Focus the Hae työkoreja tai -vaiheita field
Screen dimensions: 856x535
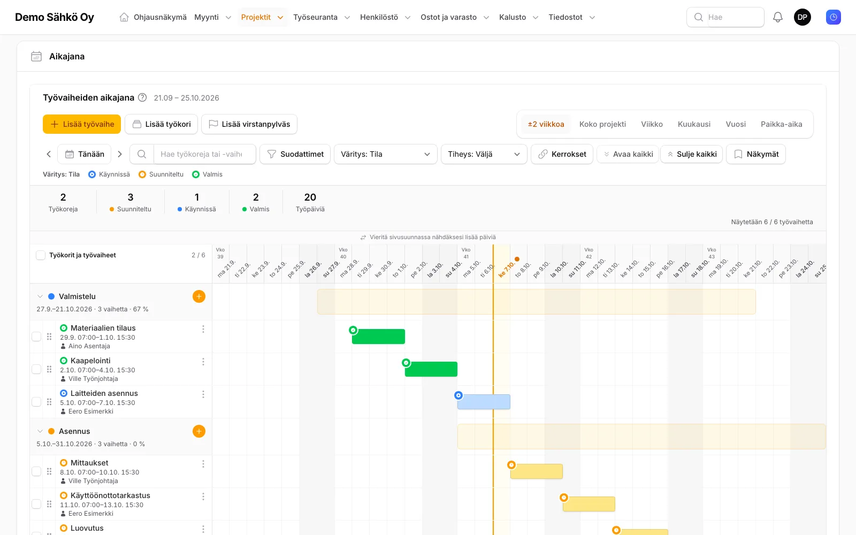point(204,154)
